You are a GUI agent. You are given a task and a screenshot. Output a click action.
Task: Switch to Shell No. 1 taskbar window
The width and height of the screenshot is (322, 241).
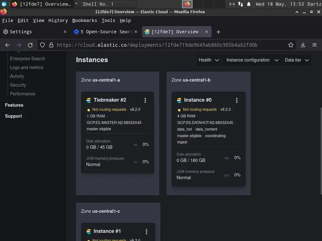click(105, 4)
